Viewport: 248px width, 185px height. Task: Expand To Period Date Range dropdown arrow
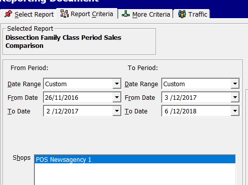(x=235, y=84)
